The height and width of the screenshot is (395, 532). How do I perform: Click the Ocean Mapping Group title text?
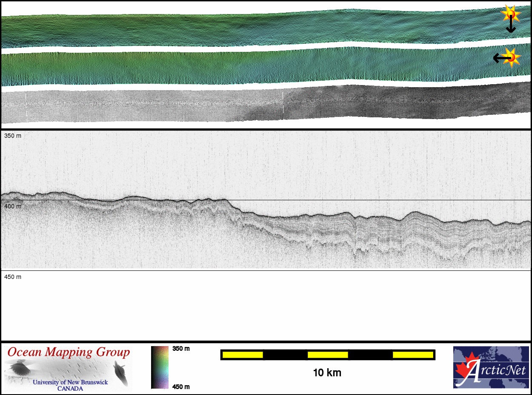[69, 352]
